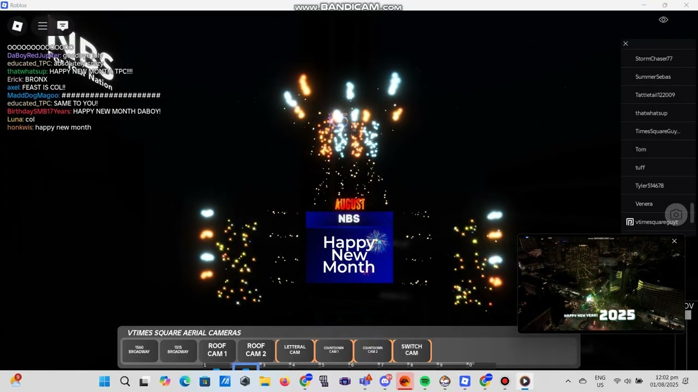Open the volume tray icon
698x392 pixels.
pos(628,381)
